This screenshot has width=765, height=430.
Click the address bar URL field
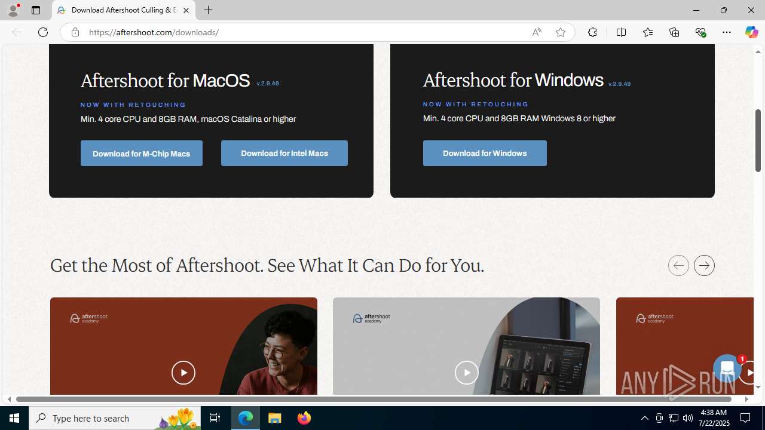coord(305,32)
